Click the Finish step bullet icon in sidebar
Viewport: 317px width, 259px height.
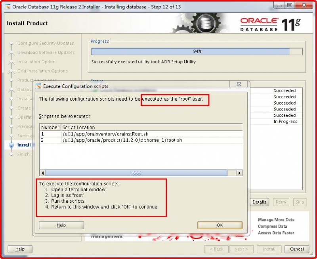12,154
